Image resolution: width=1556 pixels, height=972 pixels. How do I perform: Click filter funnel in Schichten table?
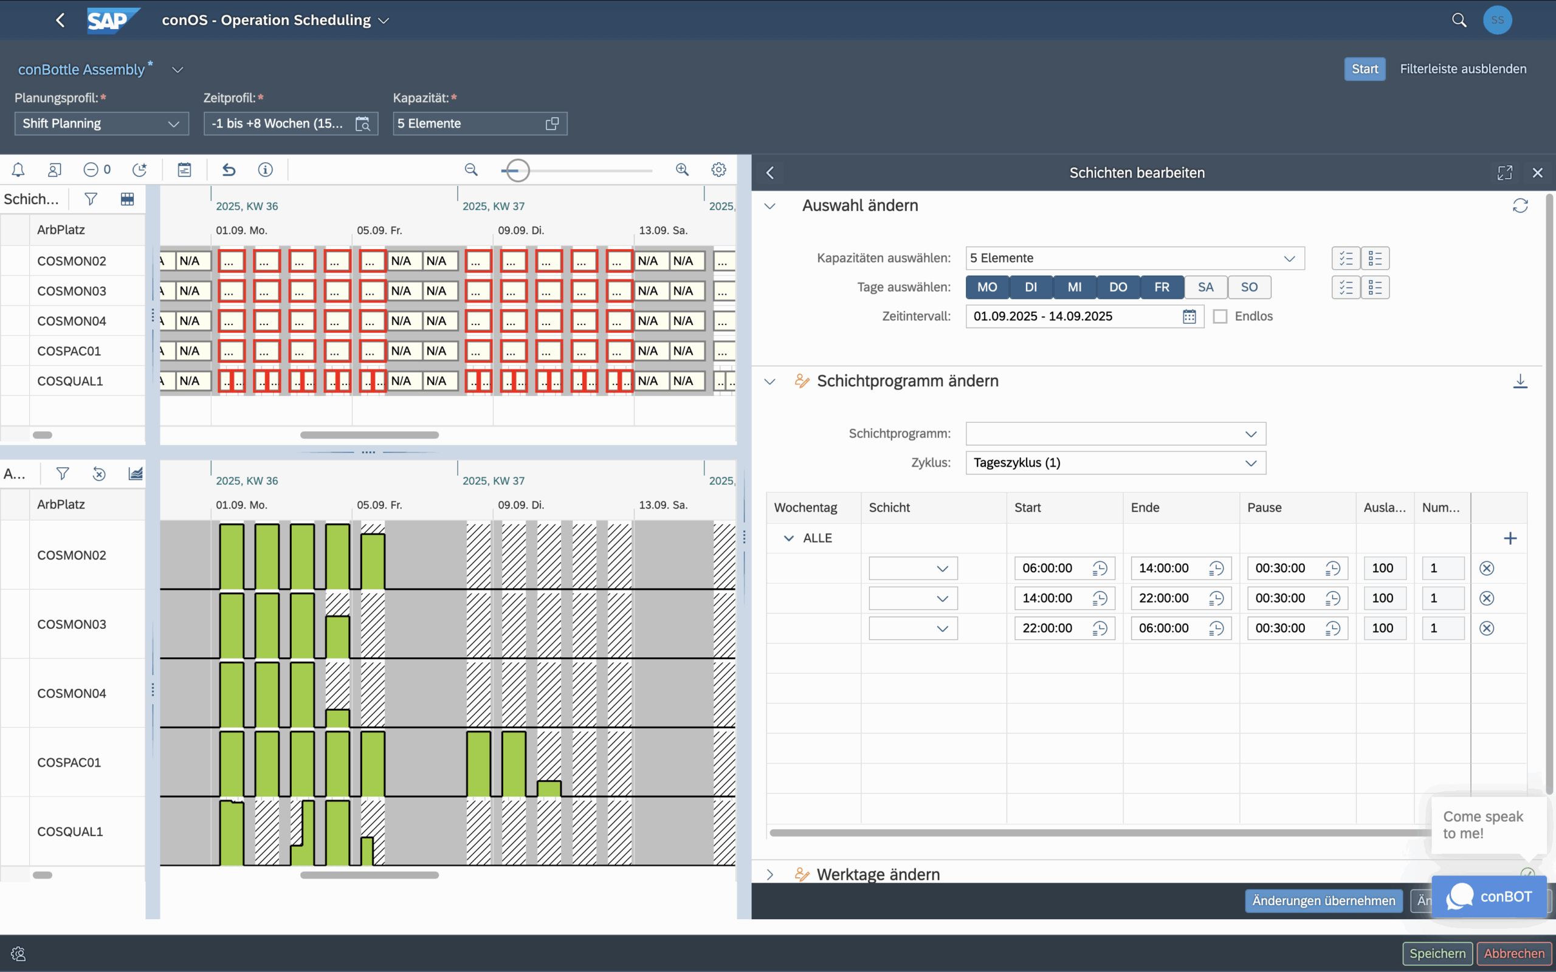point(91,199)
